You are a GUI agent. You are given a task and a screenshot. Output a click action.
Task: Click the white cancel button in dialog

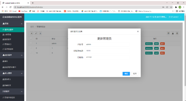(135, 74)
